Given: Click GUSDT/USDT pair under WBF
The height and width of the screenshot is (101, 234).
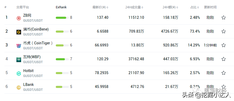Looking at the screenshot, I should tap(33, 62).
